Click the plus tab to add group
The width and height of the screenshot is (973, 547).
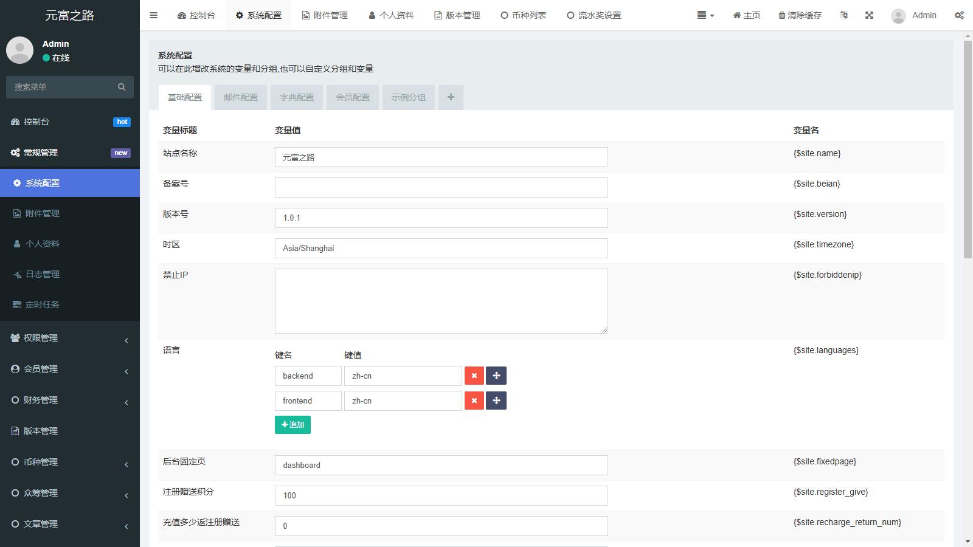pos(451,97)
